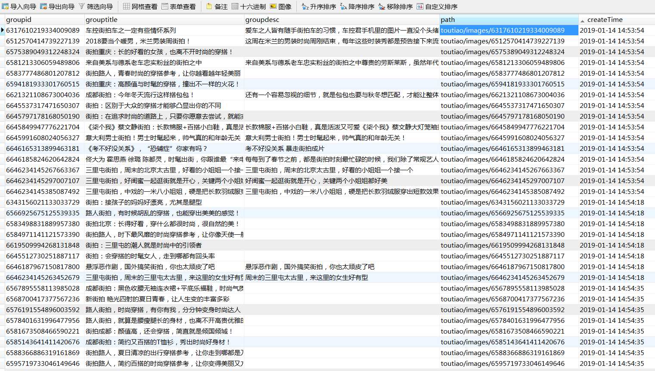Select path cell toutiao/images/6567895558113985028

tap(509, 288)
